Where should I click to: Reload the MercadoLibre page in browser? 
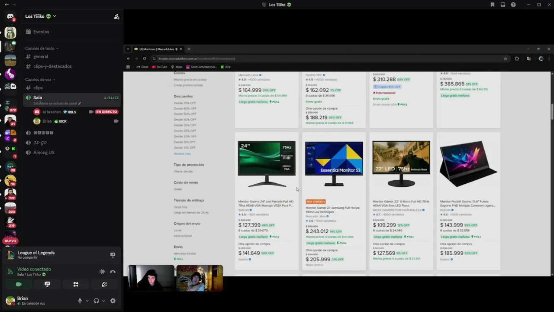tap(144, 58)
